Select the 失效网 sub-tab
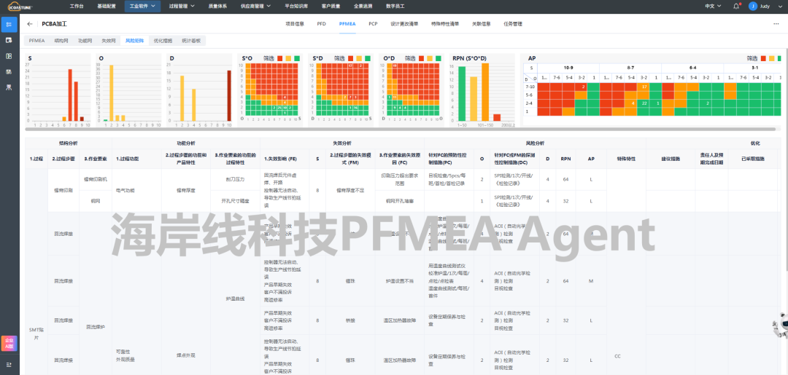Viewport: 788px width, 375px height. pyautogui.click(x=109, y=41)
